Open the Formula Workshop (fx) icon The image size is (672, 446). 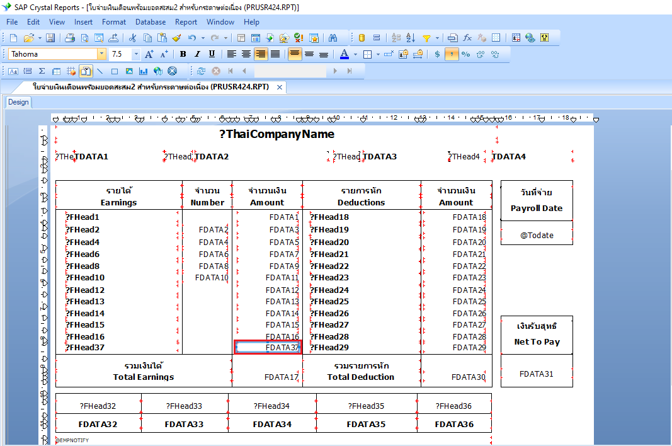(x=467, y=38)
